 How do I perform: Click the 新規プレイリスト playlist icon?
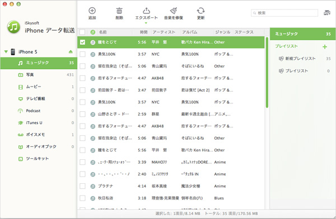click(281, 59)
